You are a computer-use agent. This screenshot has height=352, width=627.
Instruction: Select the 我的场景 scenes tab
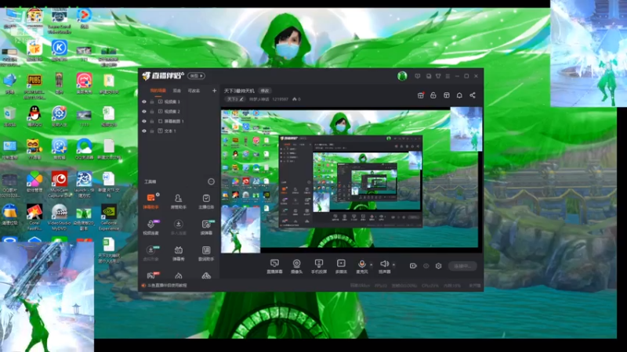click(x=158, y=91)
